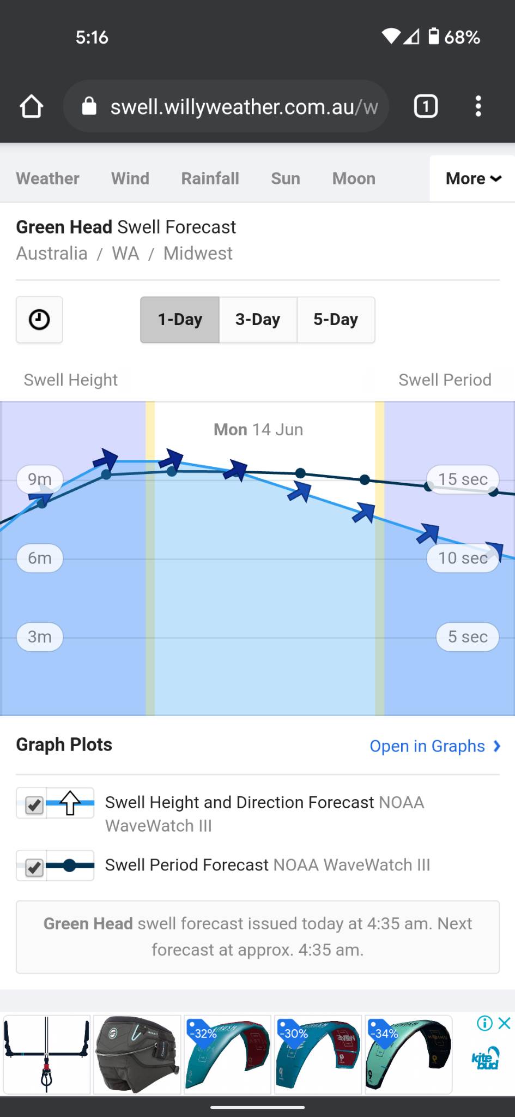
Task: Tap the black kite harness ad image
Action: tap(137, 1054)
